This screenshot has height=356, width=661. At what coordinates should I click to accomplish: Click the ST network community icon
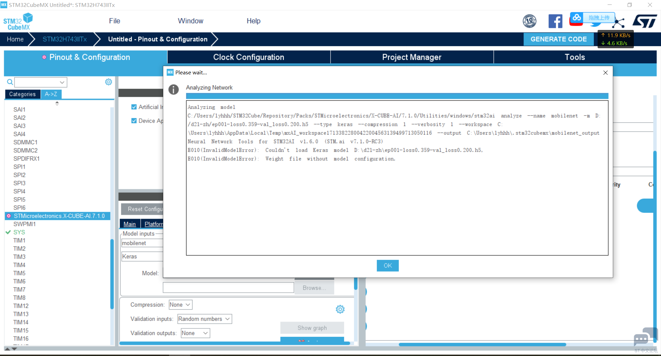(619, 22)
